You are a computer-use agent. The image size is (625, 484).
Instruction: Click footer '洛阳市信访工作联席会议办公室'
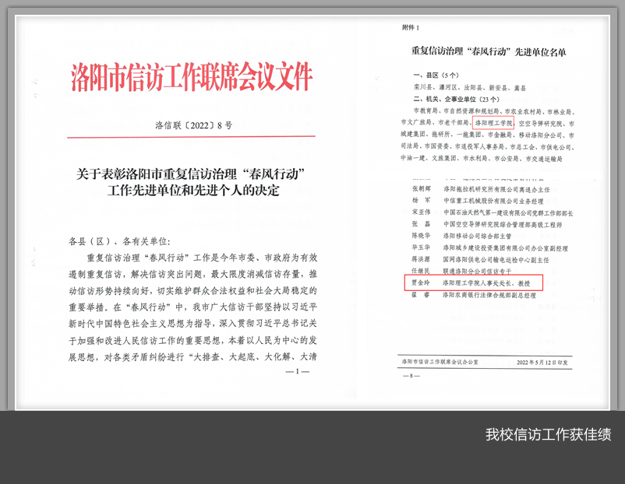pos(440,362)
